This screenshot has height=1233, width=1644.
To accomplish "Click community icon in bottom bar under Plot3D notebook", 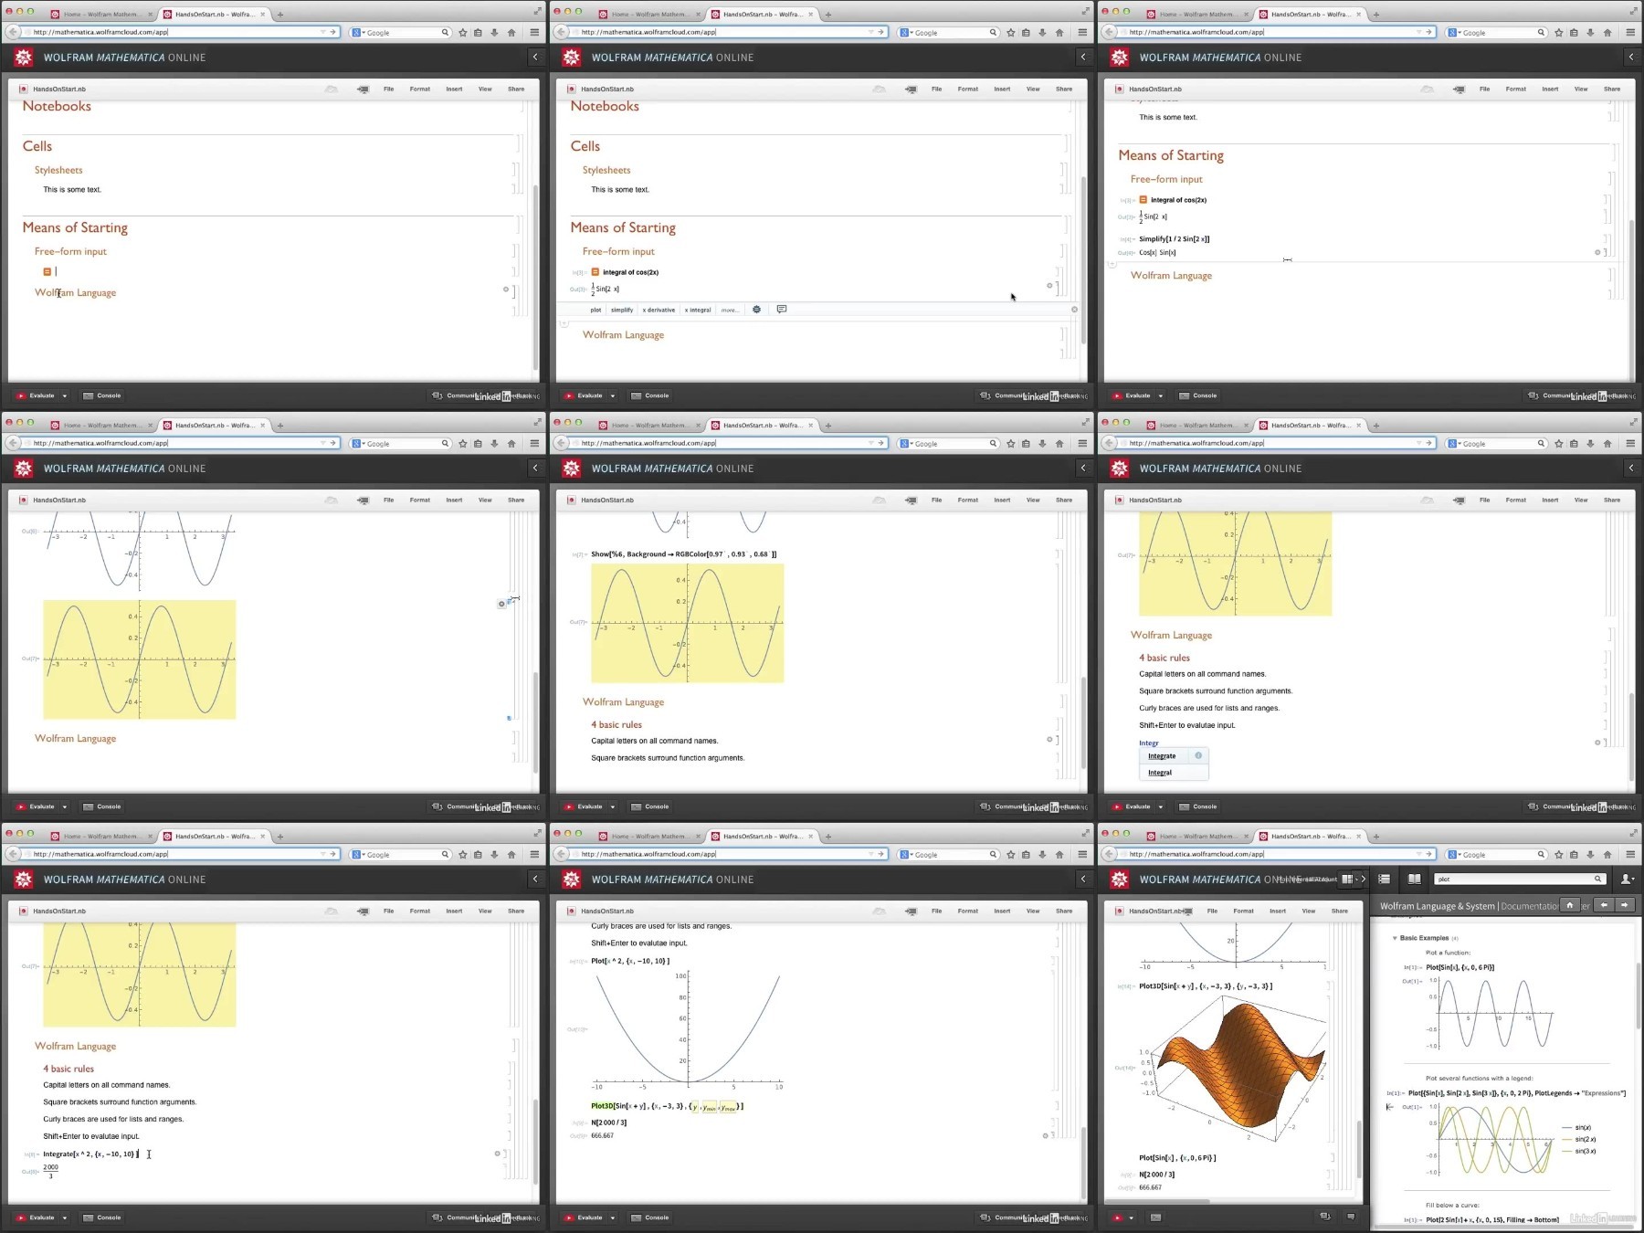I will (x=1325, y=1217).
